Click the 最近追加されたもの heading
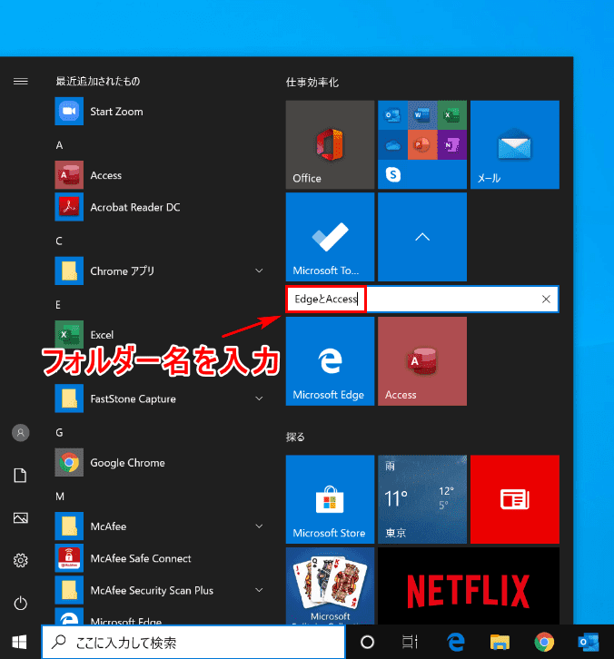 (x=98, y=81)
